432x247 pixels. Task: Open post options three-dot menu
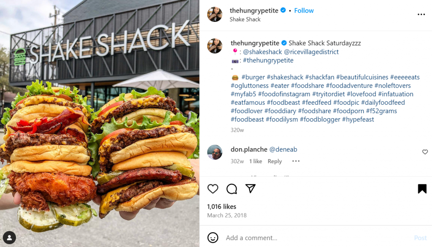(421, 14)
